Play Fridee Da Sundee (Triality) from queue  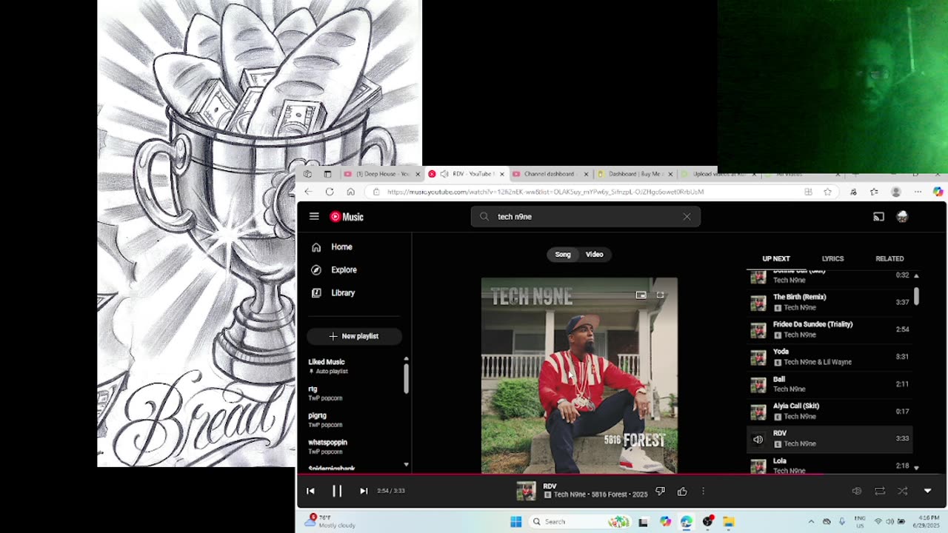(x=829, y=329)
